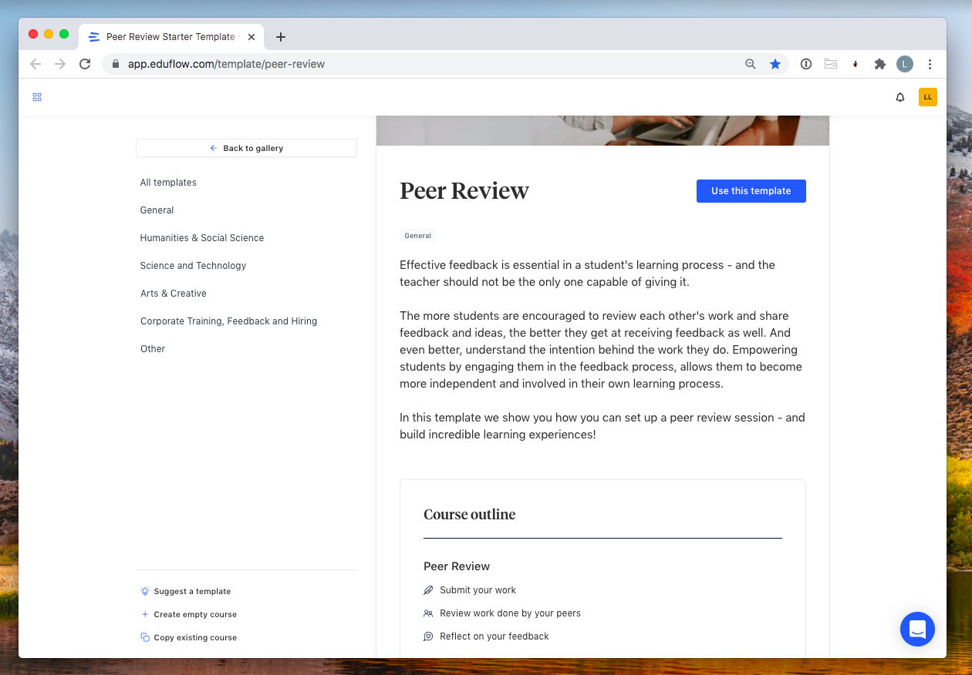
Task: Click Reflect on your feedback text
Action: pyautogui.click(x=494, y=636)
